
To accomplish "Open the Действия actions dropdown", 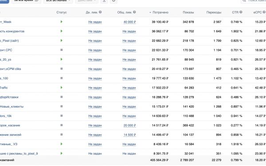I will pos(87,1).
